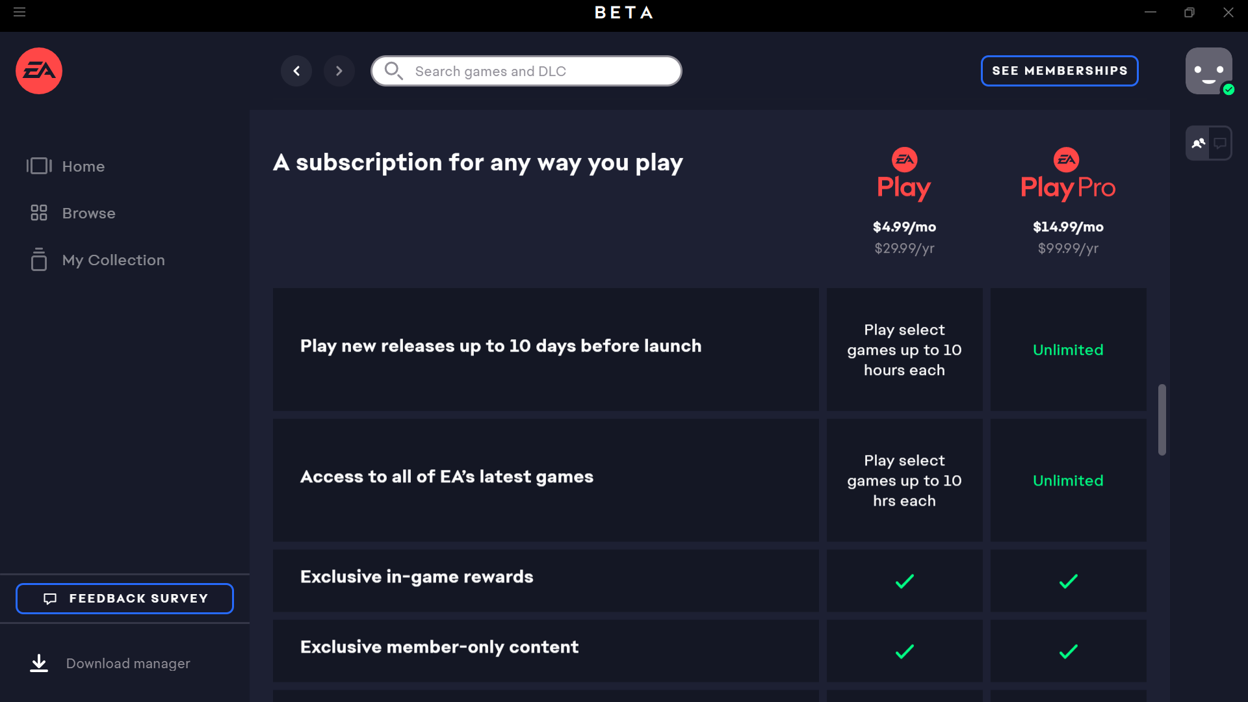Open the Home section
Viewport: 1248px width, 702px height.
(x=83, y=166)
